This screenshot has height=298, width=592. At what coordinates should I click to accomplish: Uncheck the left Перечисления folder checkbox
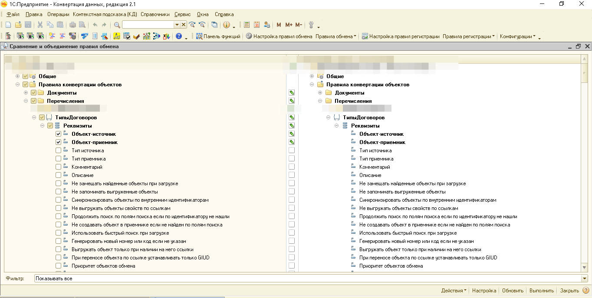(x=33, y=101)
